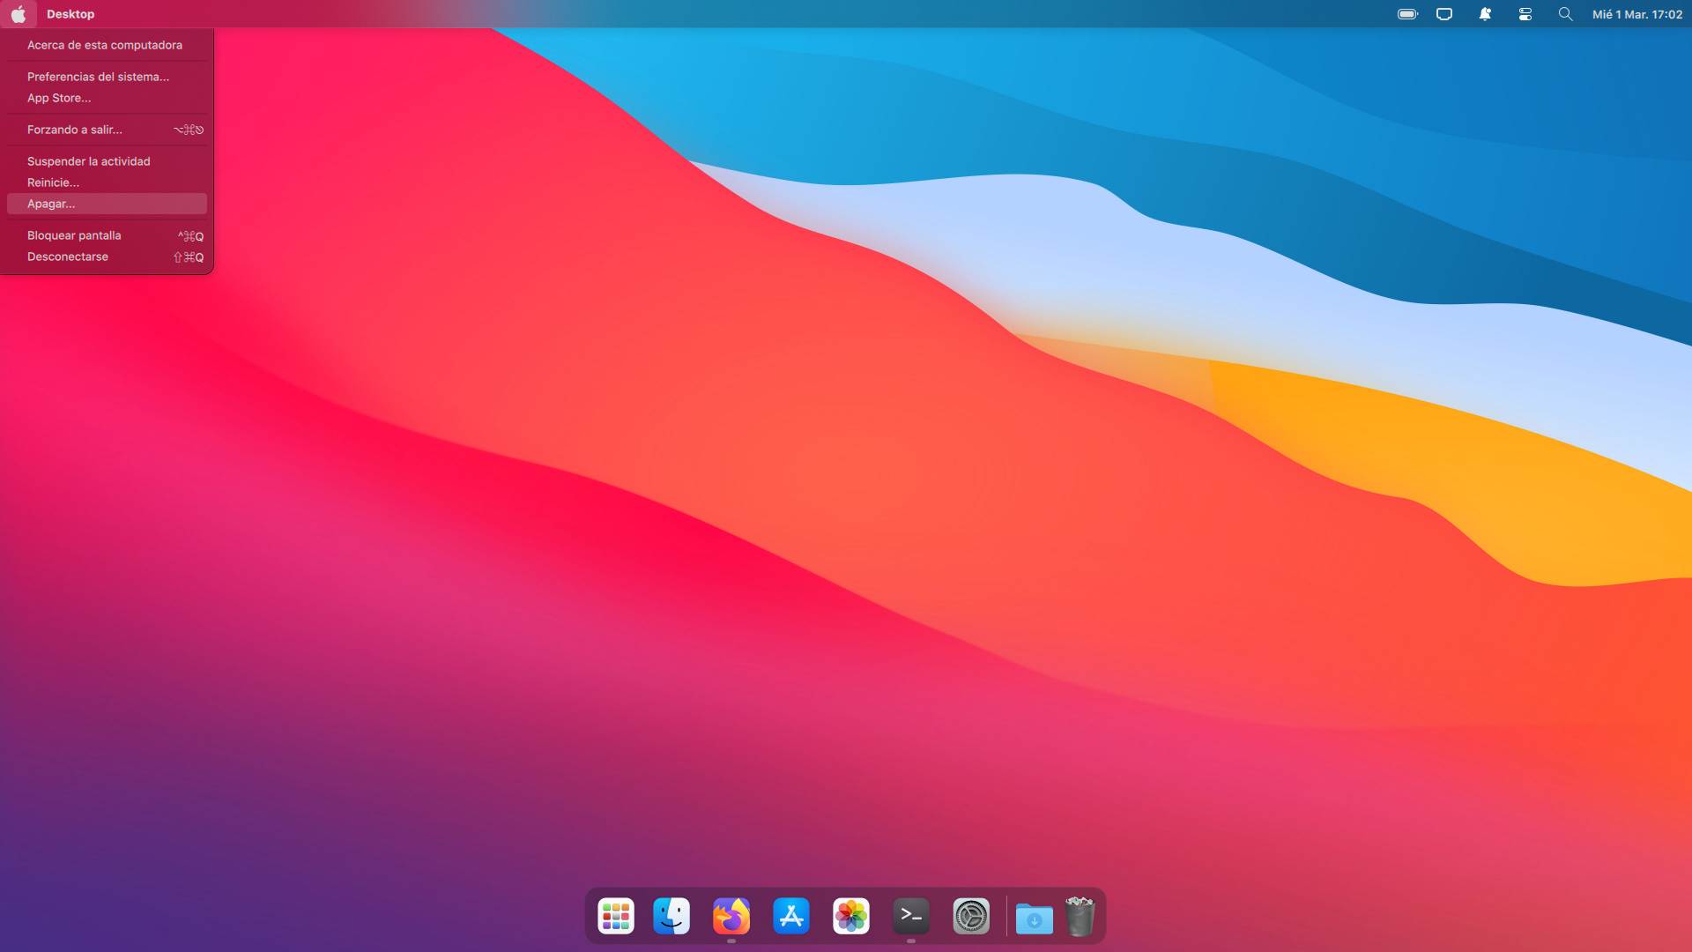Screen dimensions: 1692x952
Task: Open Preferencias del sistema... menu entry
Action: [107, 77]
